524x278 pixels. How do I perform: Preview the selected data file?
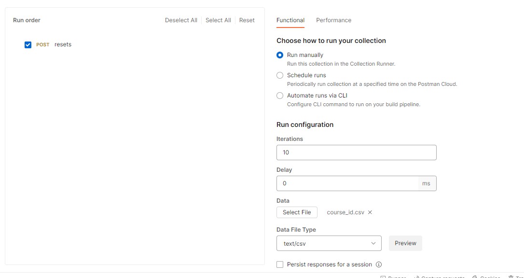pos(405,243)
